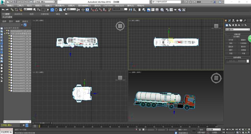
Task: Open the key filter selection dropdown
Action: (213, 130)
